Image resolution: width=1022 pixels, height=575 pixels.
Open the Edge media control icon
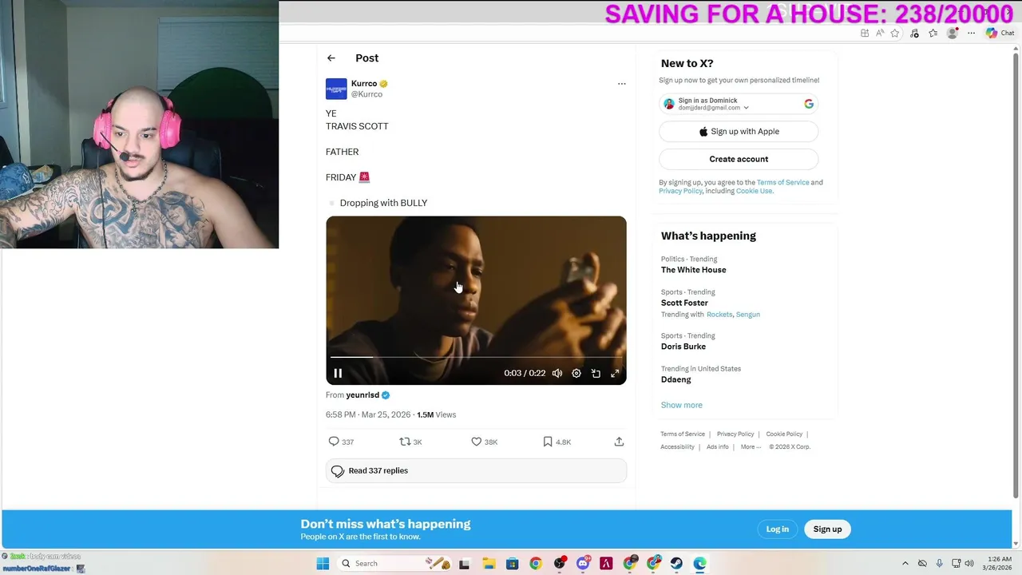tap(914, 34)
